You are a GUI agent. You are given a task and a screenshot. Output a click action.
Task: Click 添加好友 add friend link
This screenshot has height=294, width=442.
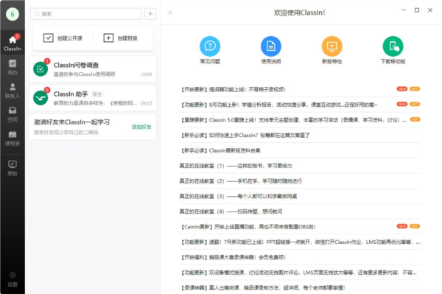[141, 127]
